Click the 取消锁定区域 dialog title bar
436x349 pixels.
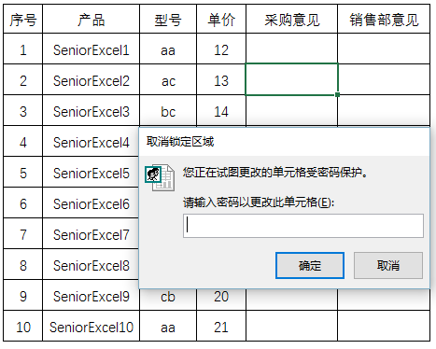tap(284, 142)
